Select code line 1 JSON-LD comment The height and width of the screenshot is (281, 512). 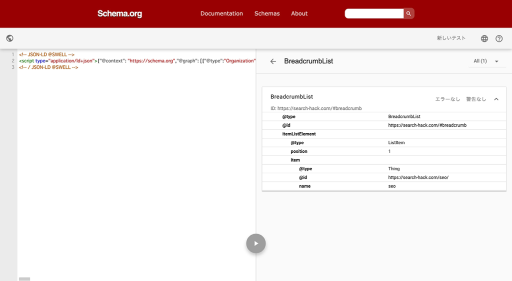tap(46, 54)
